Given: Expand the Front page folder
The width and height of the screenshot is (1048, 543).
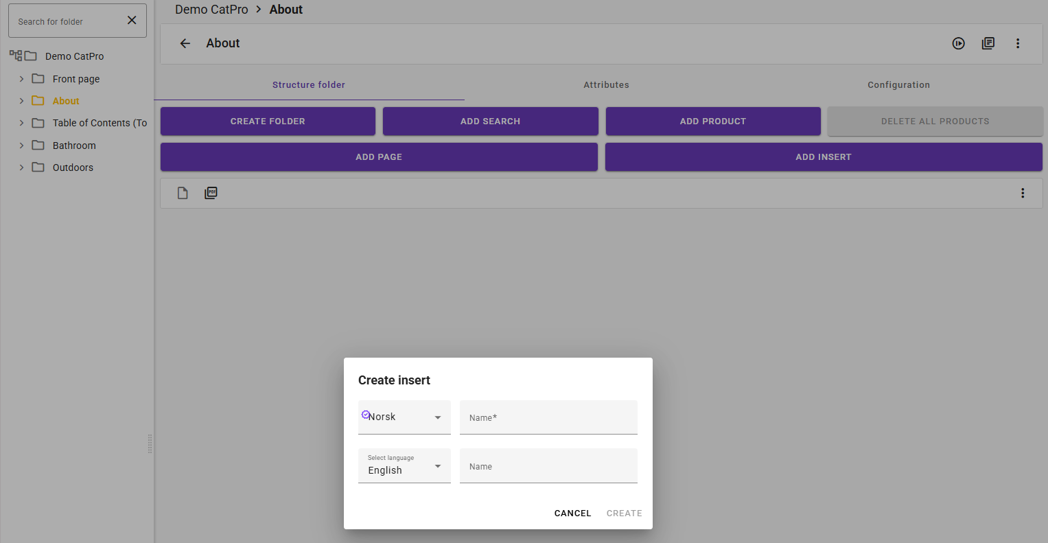Looking at the screenshot, I should (x=21, y=79).
